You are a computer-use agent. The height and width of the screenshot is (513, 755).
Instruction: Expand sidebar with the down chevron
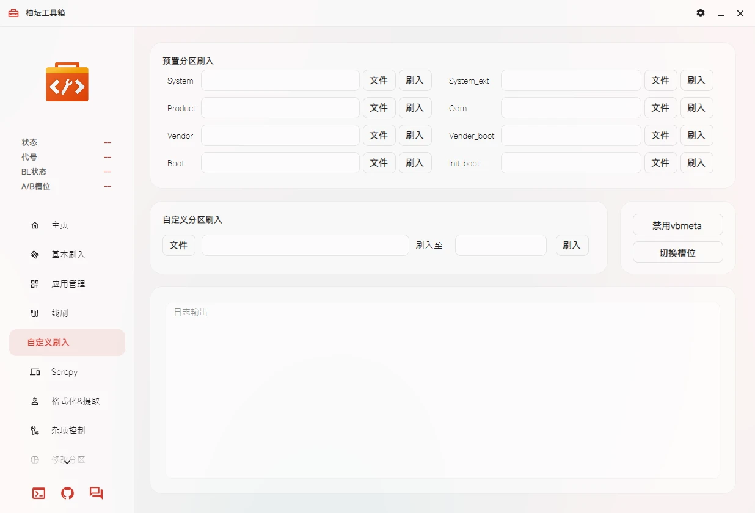tap(67, 462)
